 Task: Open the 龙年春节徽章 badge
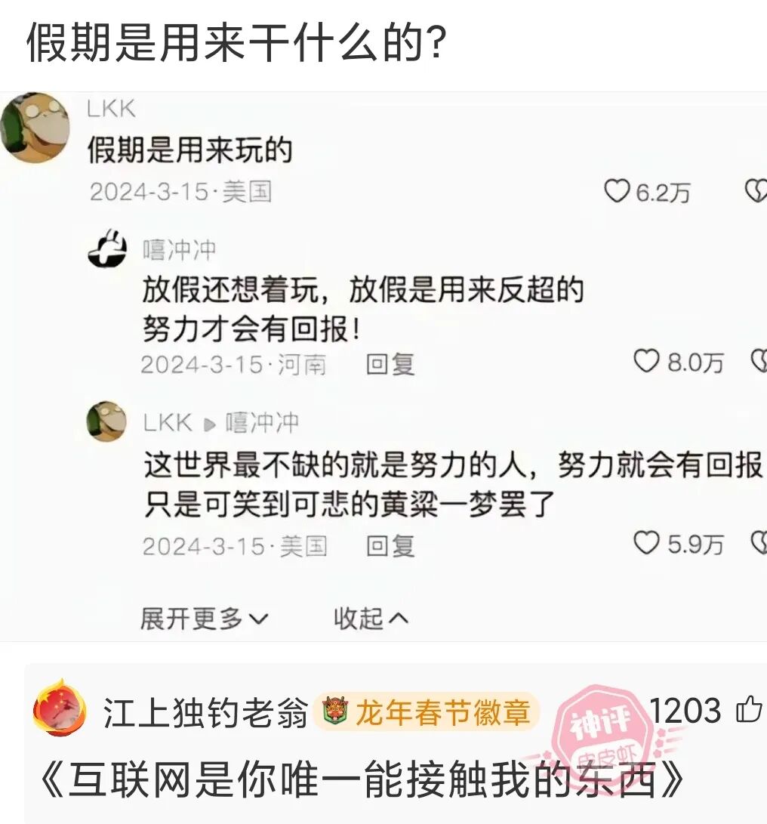[427, 712]
